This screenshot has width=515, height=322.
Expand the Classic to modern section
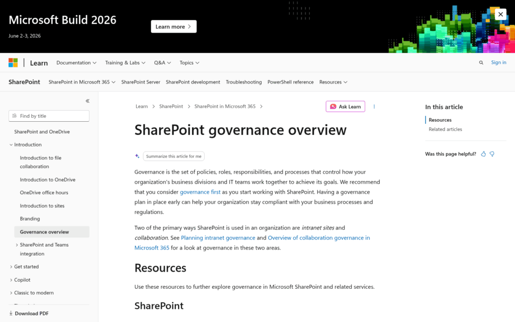(11, 293)
